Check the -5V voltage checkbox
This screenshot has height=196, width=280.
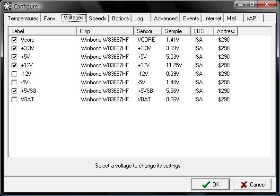point(14,82)
